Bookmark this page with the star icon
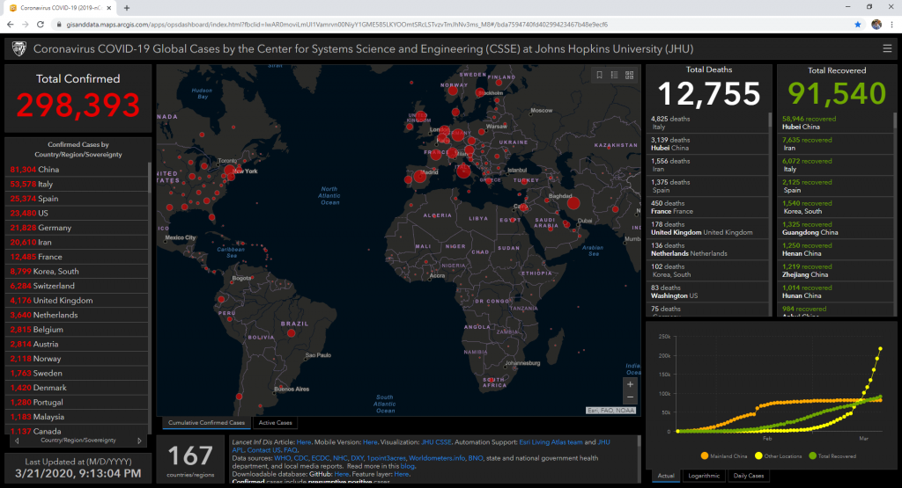902x488 pixels. [x=858, y=25]
